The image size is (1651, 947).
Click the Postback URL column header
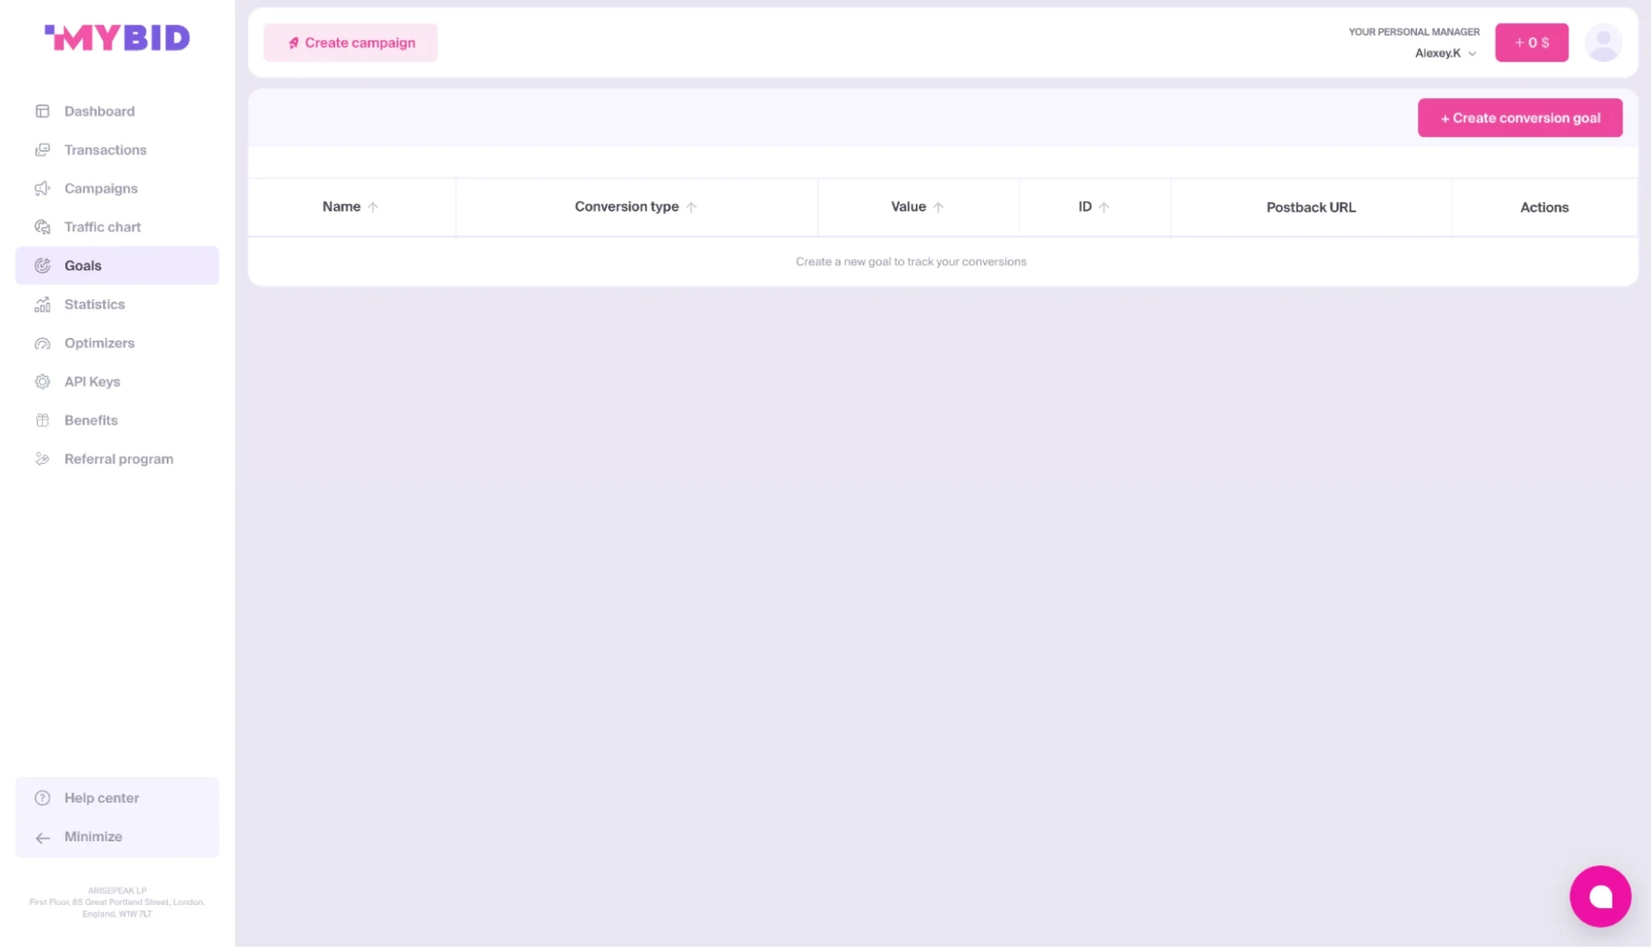click(x=1310, y=207)
